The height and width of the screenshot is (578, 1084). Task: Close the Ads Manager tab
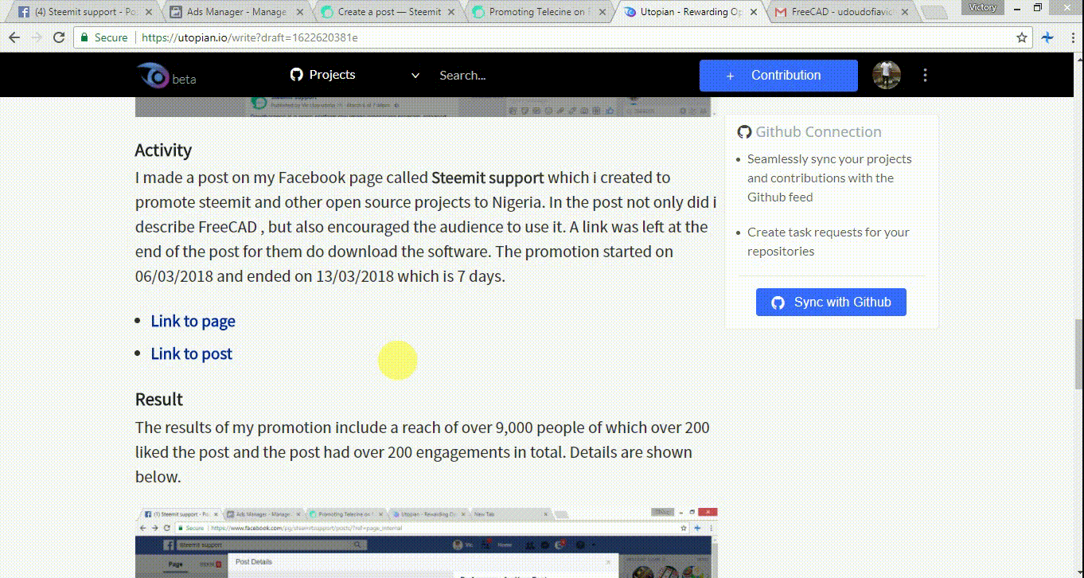[299, 12]
